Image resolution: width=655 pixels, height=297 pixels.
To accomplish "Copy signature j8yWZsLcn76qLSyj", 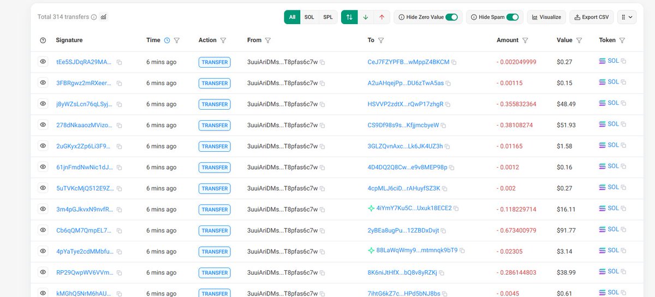I will point(119,104).
